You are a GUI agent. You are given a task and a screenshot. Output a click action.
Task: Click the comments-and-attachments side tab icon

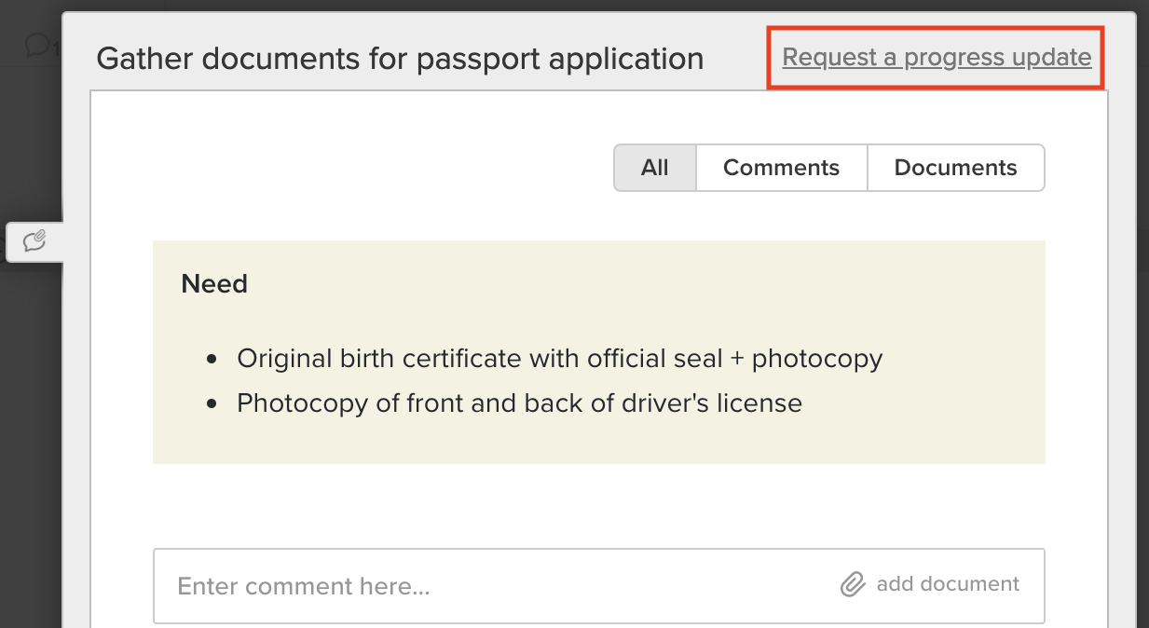(x=34, y=242)
